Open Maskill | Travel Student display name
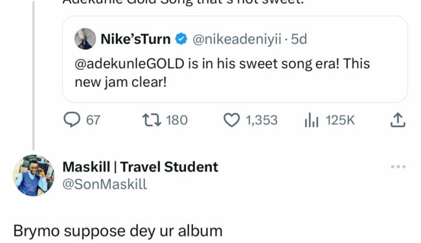 tap(141, 167)
